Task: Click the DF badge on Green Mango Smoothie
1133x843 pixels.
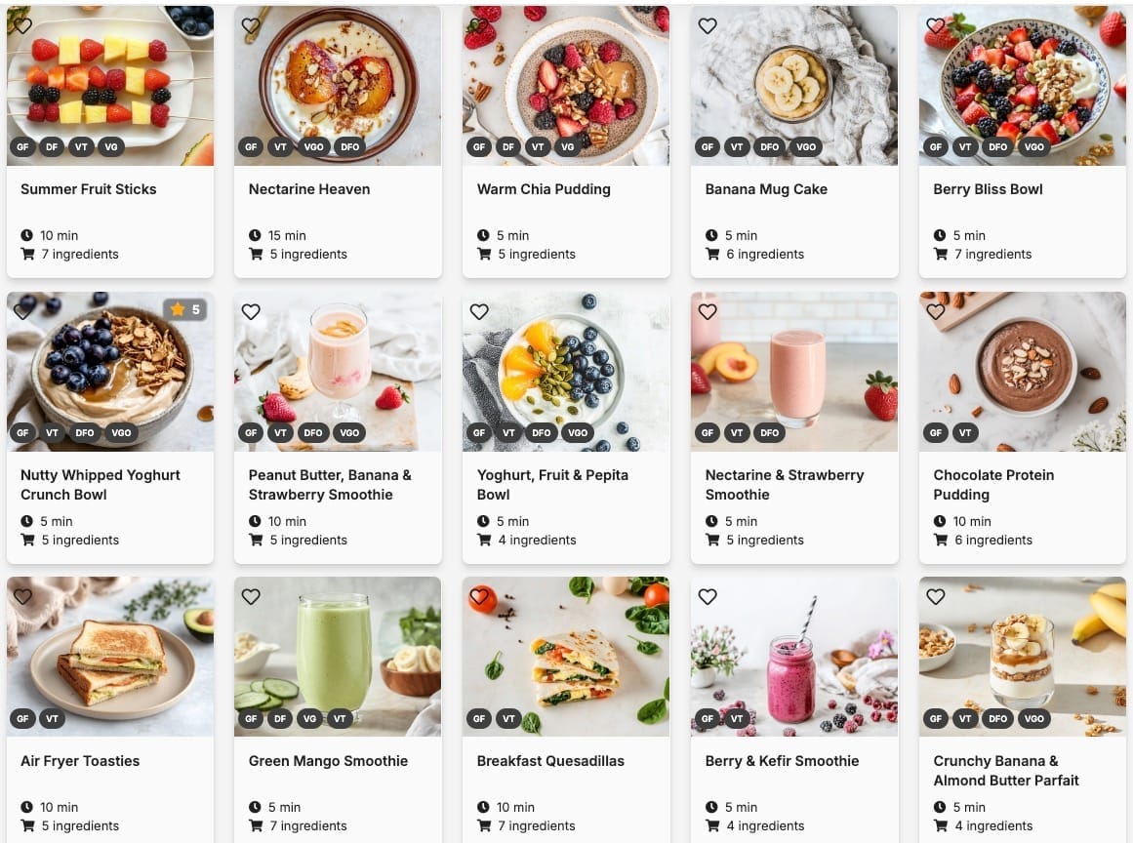Action: click(x=280, y=719)
